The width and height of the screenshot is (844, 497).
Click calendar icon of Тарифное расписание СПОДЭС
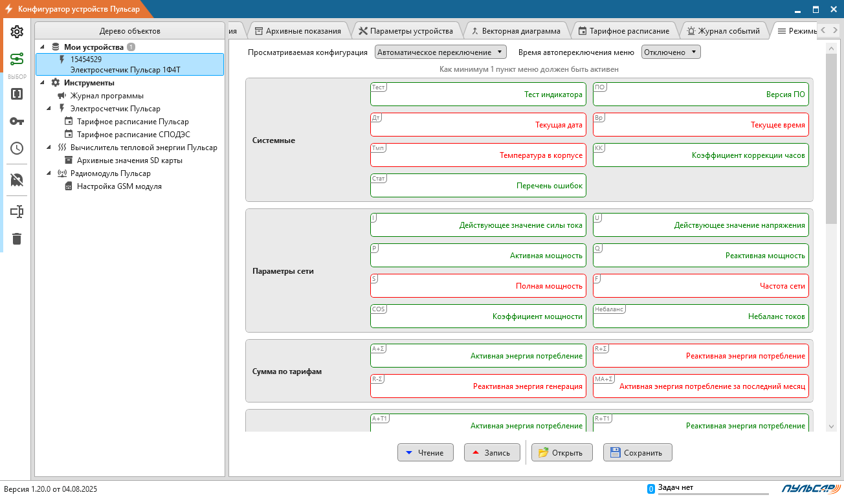pos(69,135)
